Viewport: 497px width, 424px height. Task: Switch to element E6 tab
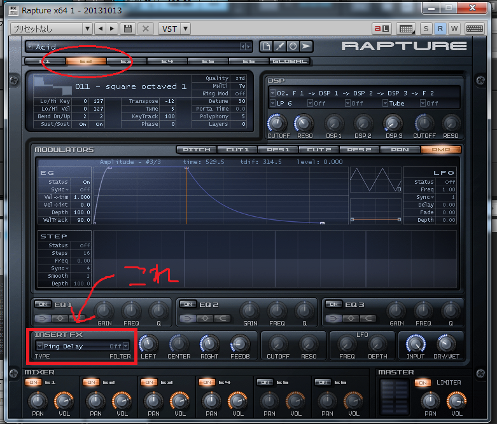click(248, 61)
